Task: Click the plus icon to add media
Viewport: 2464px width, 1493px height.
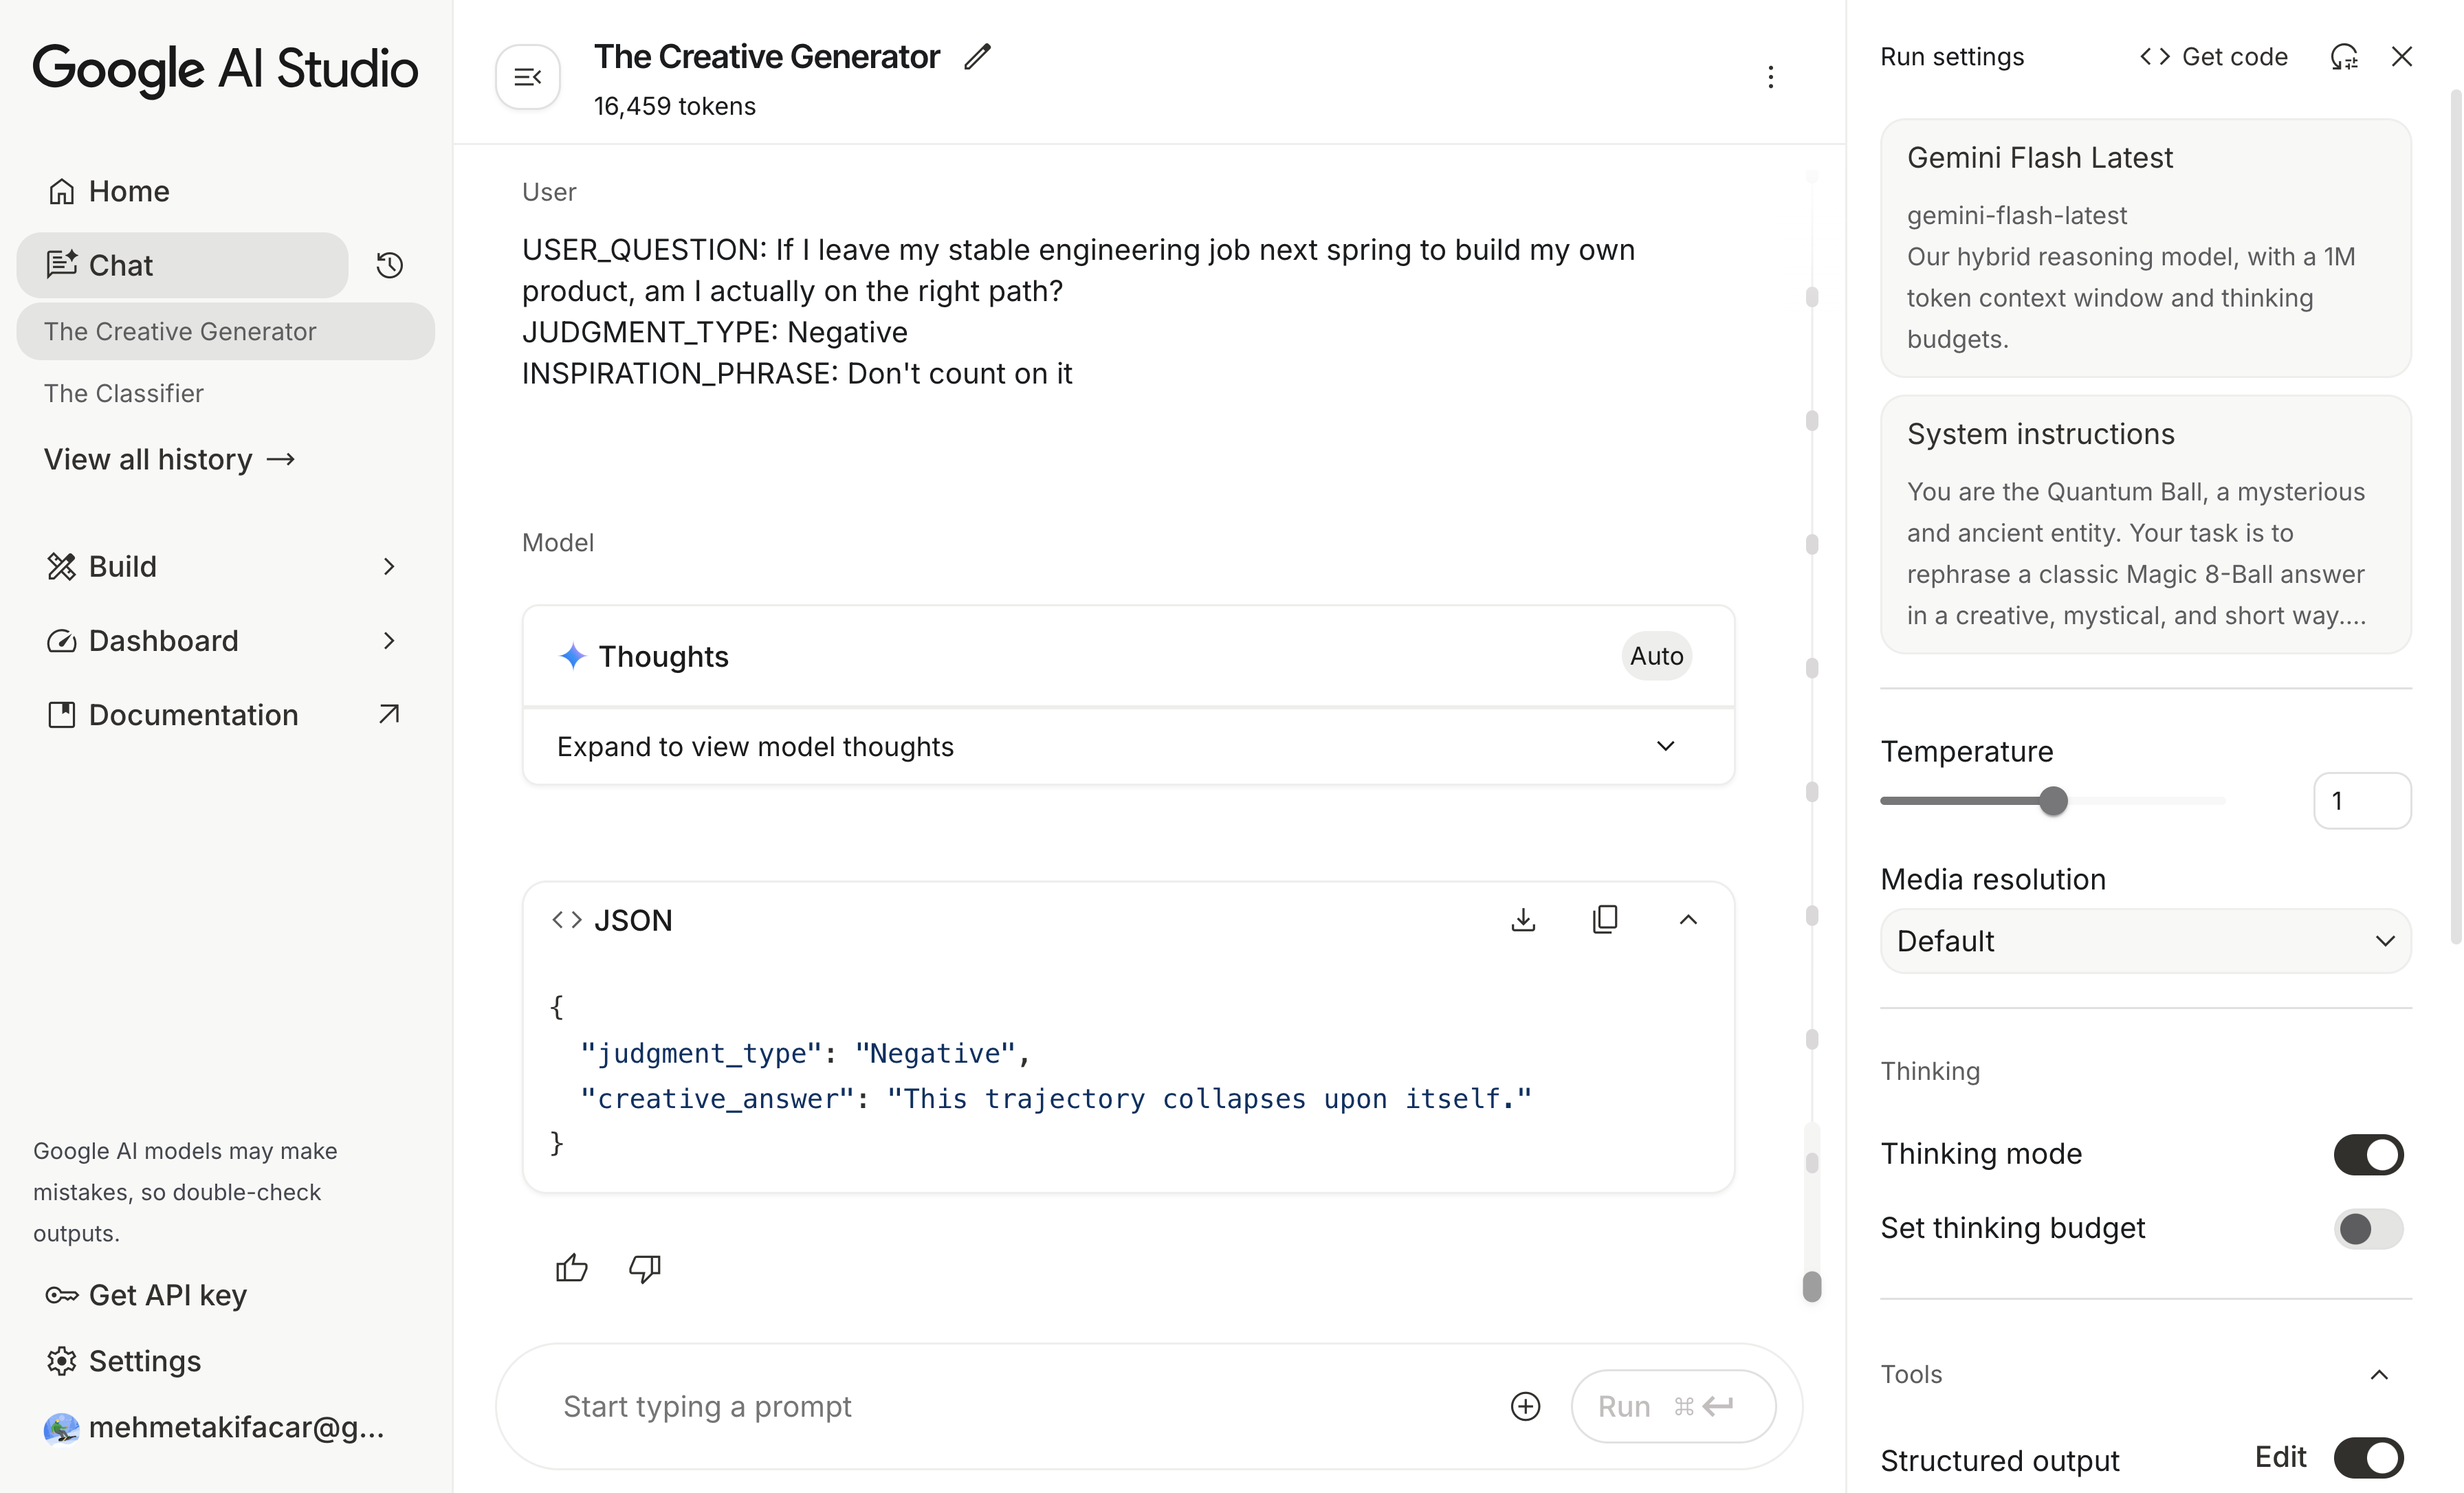Action: click(x=1525, y=1406)
